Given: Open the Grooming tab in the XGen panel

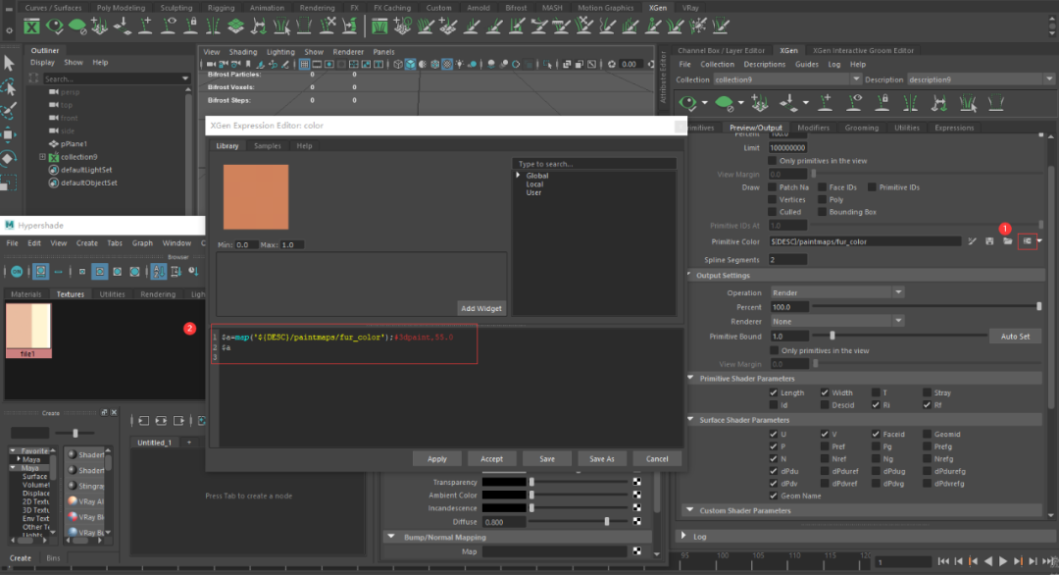Looking at the screenshot, I should (862, 128).
